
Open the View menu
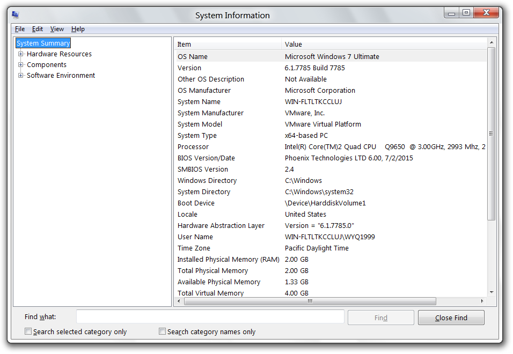pos(57,29)
